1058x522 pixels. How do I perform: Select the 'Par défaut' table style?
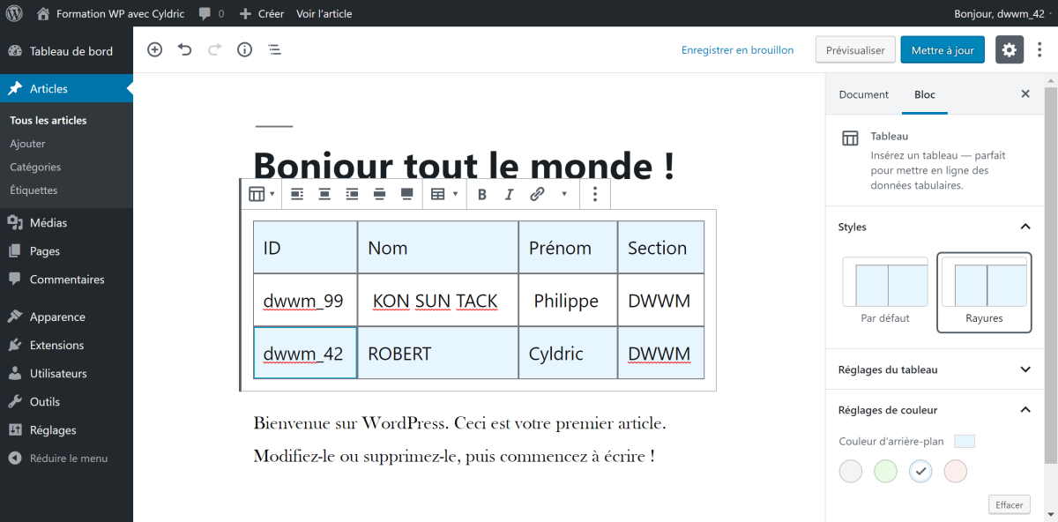tap(885, 294)
